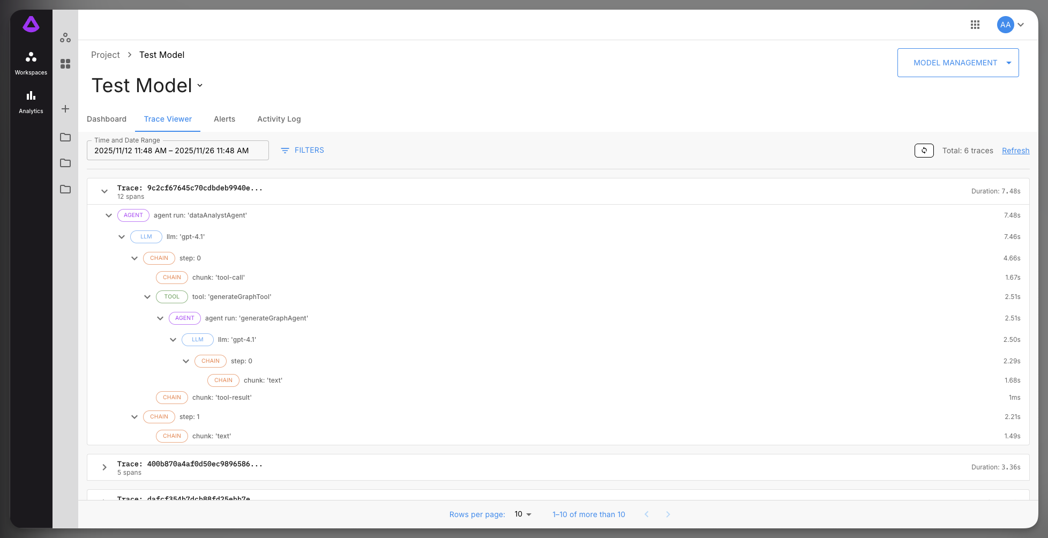Go to the previous page of traces
The image size is (1048, 538).
[647, 514]
